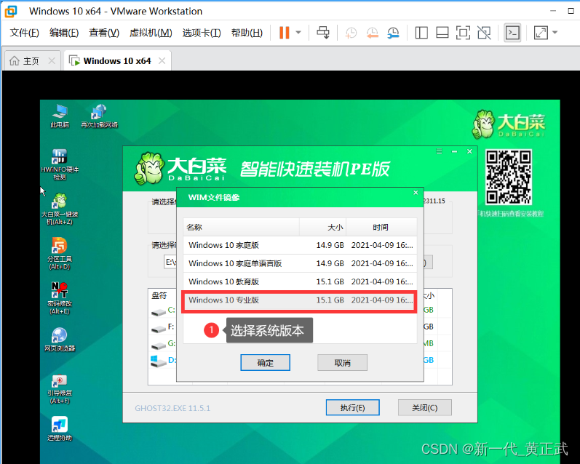Launch HWiNFO硬件检测 desktop icon
Screen dimensions: 580x464
click(x=60, y=164)
